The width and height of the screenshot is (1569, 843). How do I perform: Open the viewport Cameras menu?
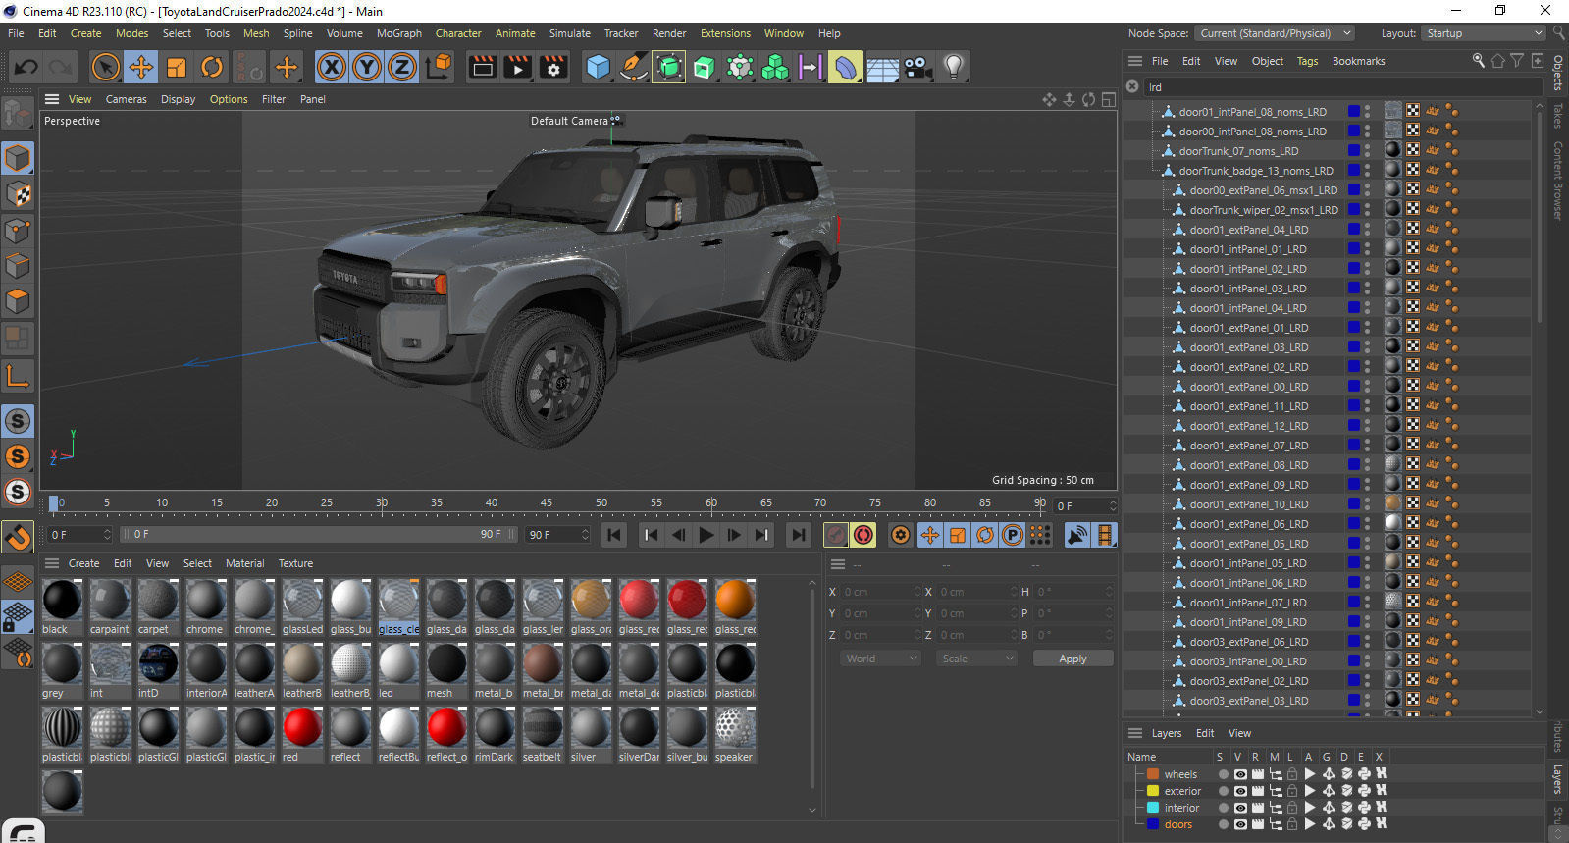[126, 99]
